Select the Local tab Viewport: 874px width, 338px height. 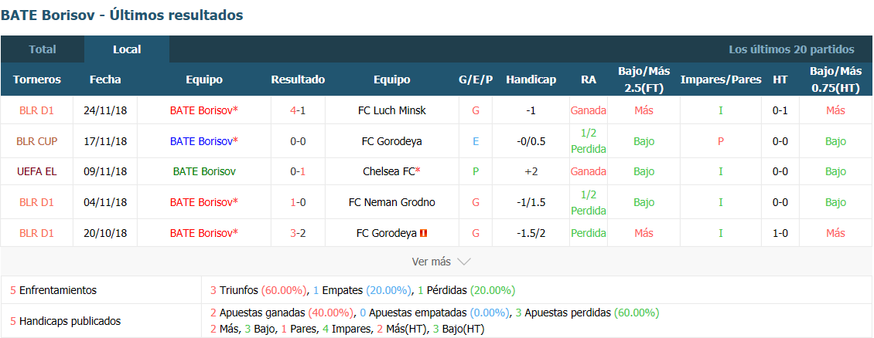[127, 49]
